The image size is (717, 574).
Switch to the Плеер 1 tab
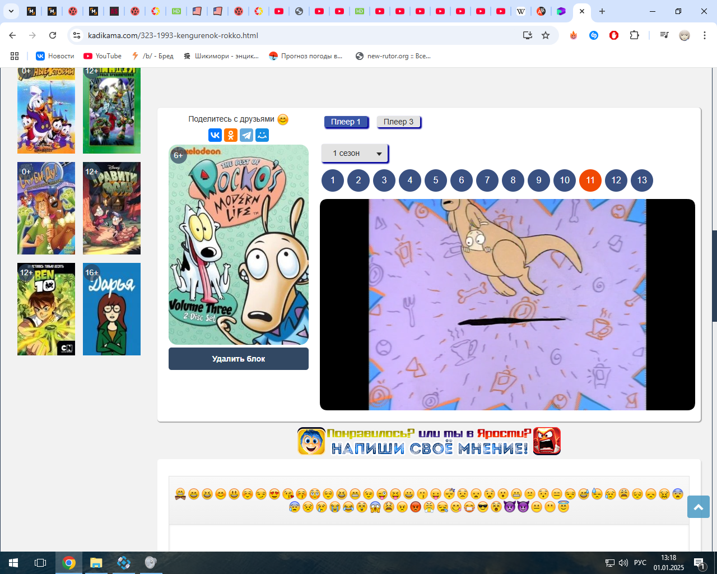346,122
